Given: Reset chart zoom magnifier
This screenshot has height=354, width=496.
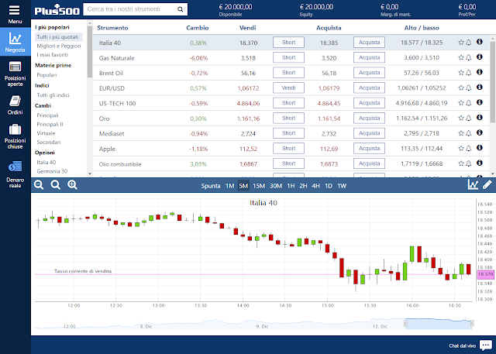Looking at the screenshot, I should 55,185.
